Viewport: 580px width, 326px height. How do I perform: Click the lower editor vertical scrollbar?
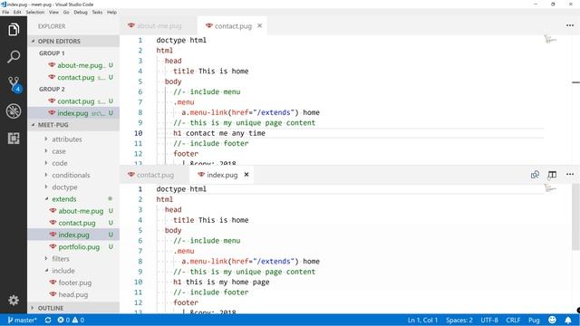point(575,217)
